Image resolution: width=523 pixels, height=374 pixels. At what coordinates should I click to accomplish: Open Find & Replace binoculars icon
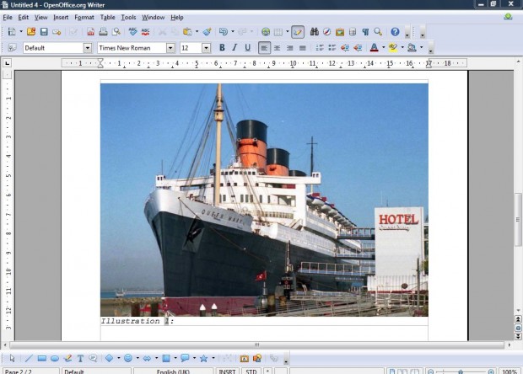tap(314, 32)
